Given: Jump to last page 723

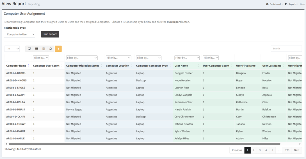Looking at the screenshot, I should pos(287,150).
